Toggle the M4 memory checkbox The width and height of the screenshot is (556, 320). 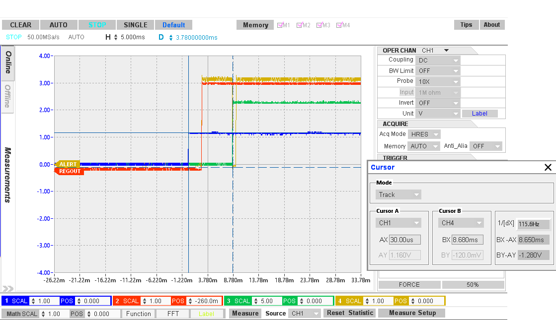click(x=339, y=25)
